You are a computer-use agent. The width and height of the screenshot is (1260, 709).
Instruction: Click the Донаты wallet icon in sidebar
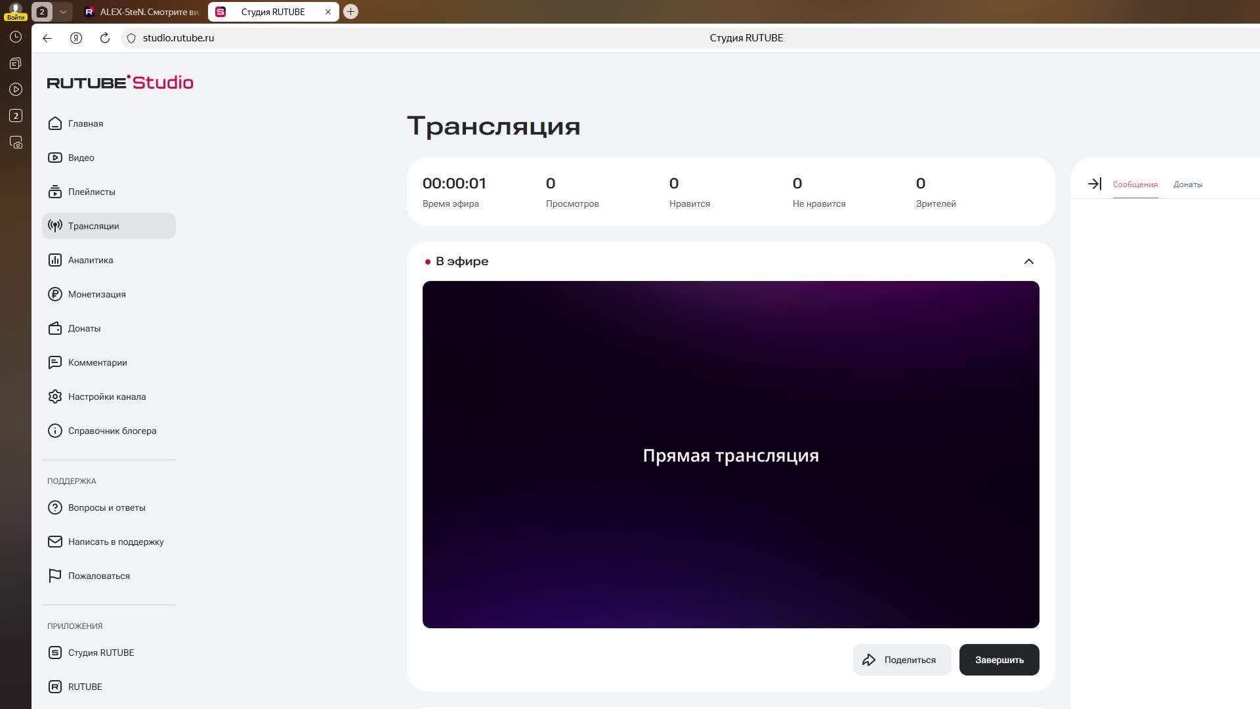tap(55, 328)
